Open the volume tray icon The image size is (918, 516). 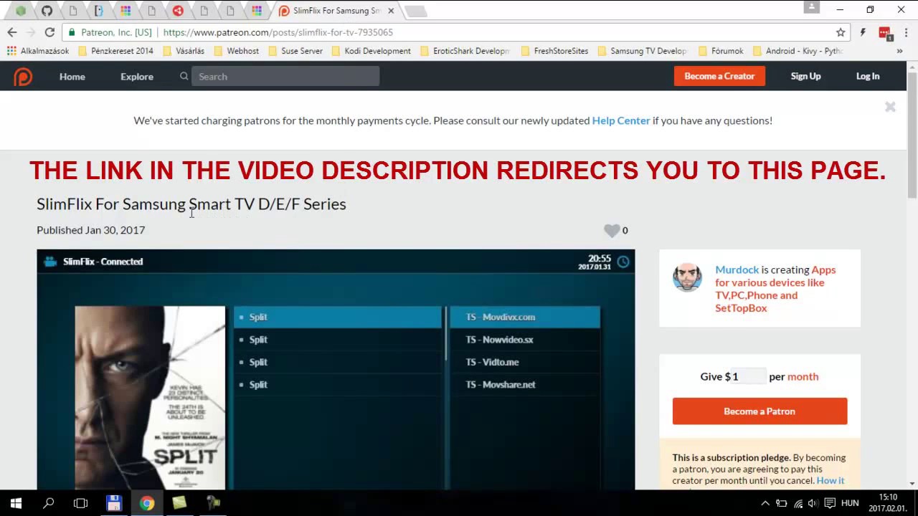pos(812,503)
